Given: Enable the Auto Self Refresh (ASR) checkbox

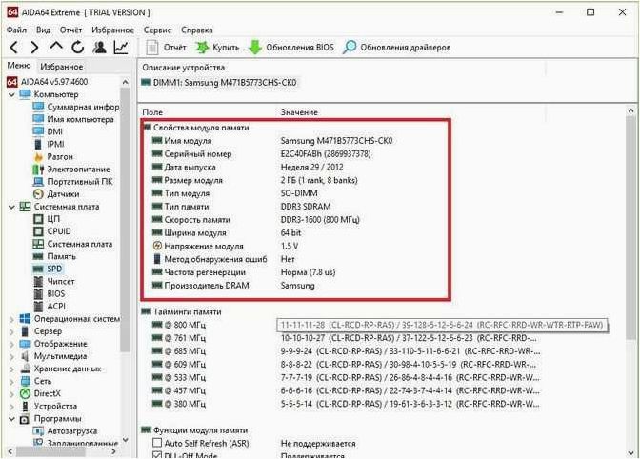Looking at the screenshot, I should click(x=157, y=443).
